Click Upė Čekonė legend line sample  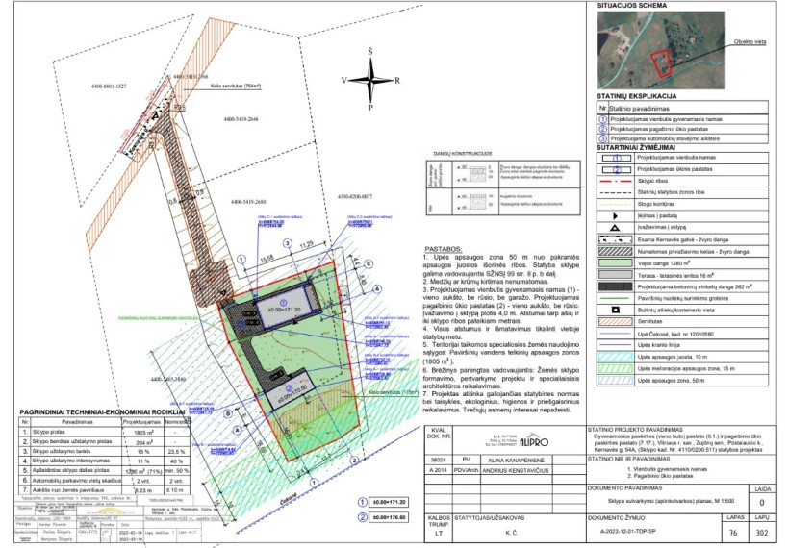pos(615,334)
